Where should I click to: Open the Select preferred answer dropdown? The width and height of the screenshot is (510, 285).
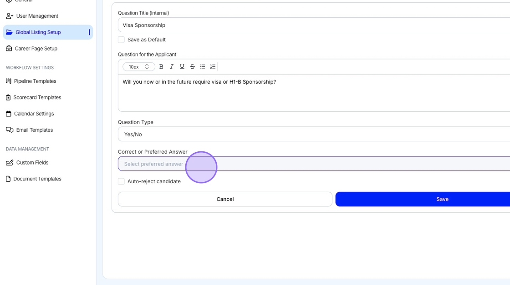pos(314,164)
